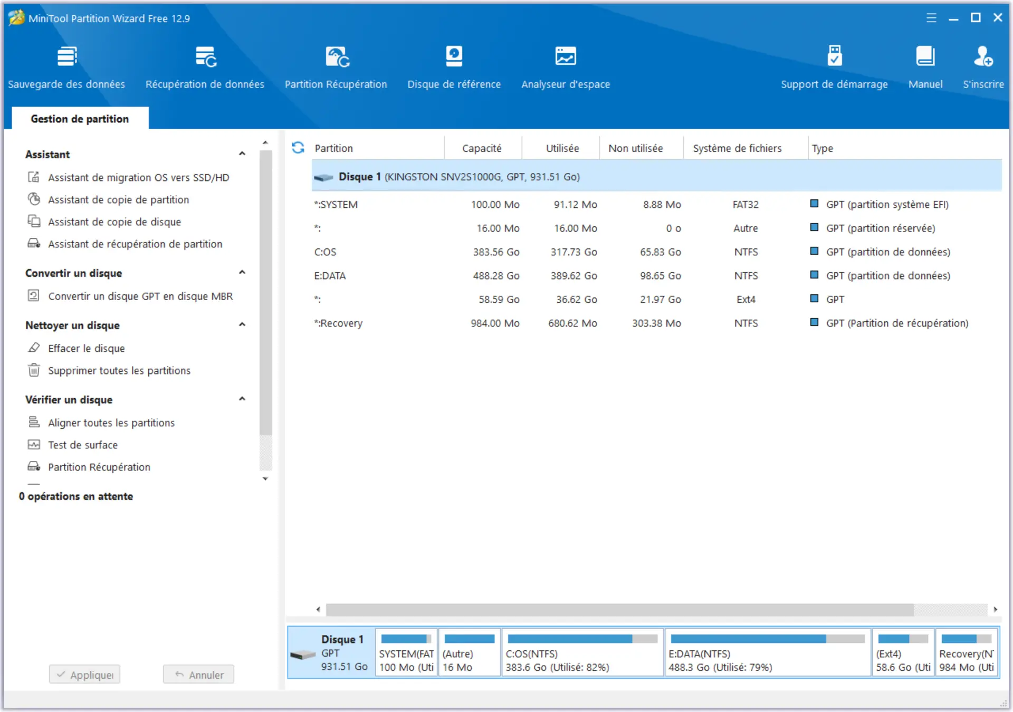Click the Appliquer button
This screenshot has width=1013, height=712.
[x=84, y=675]
